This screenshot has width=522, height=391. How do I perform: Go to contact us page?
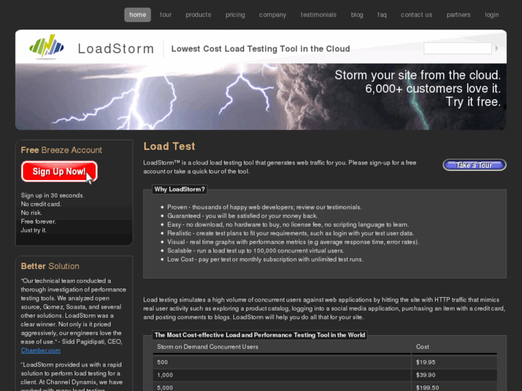tap(416, 15)
